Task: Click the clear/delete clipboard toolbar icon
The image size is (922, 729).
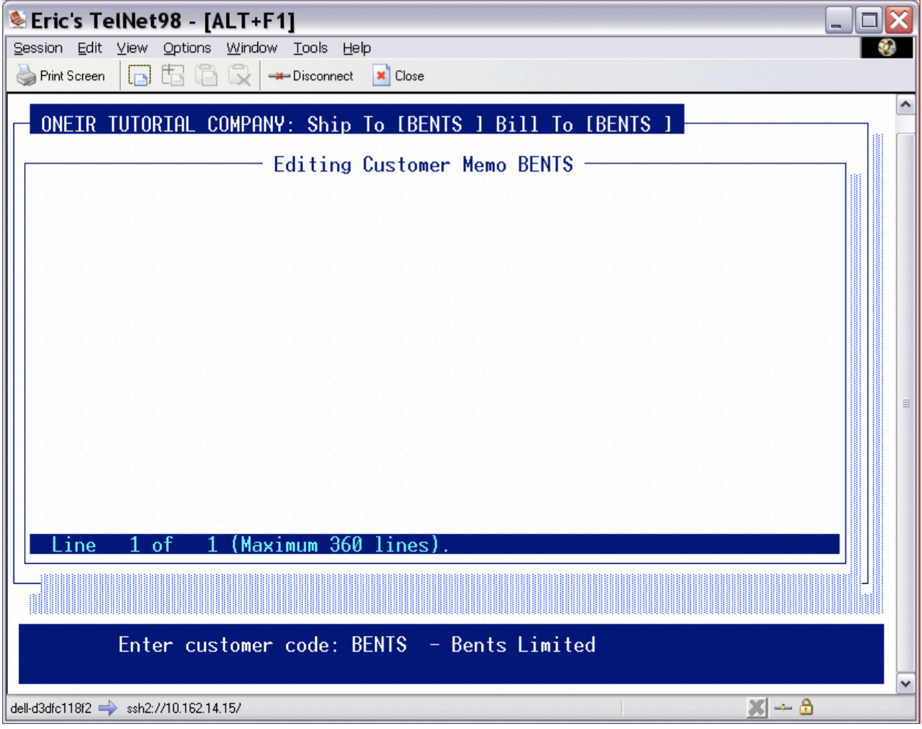Action: coord(240,76)
